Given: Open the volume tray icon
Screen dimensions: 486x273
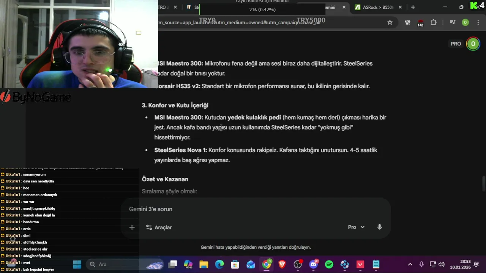Looking at the screenshot, I should [x=441, y=264].
